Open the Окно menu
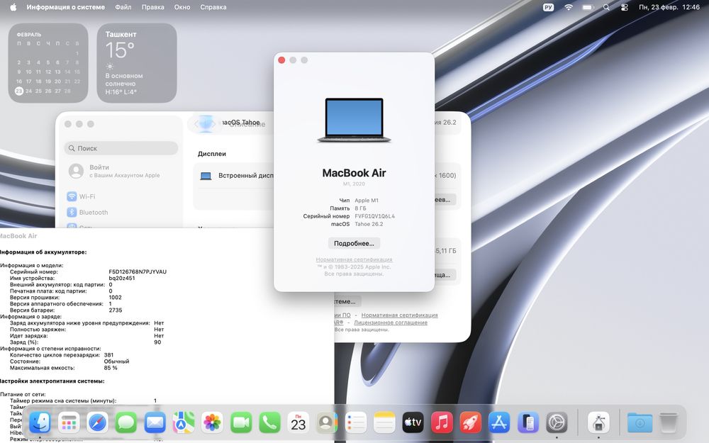This screenshot has height=443, width=709. click(x=182, y=7)
